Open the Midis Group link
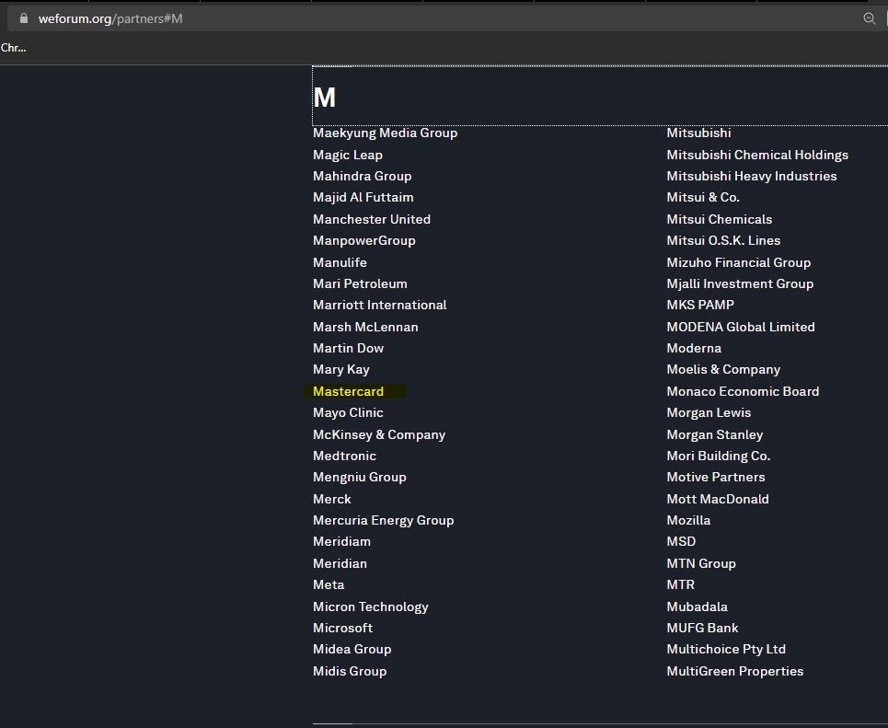 point(350,671)
